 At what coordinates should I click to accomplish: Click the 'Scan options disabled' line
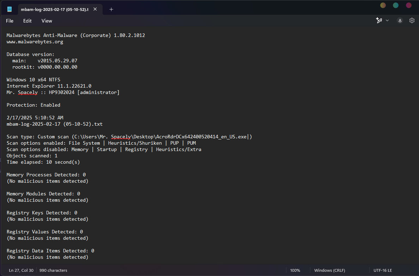click(104, 149)
